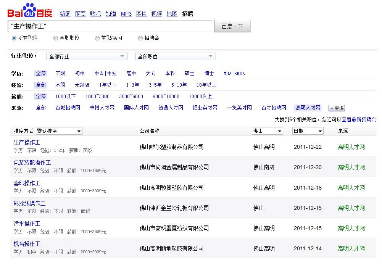Filter experience by 5-10年
Viewport: 382px width, 264px height.
pyautogui.click(x=179, y=85)
